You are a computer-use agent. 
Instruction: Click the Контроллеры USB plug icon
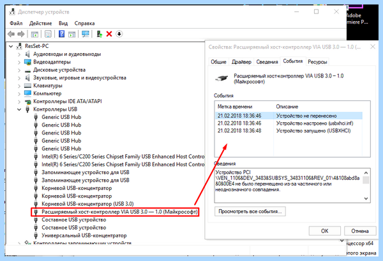pos(27,109)
